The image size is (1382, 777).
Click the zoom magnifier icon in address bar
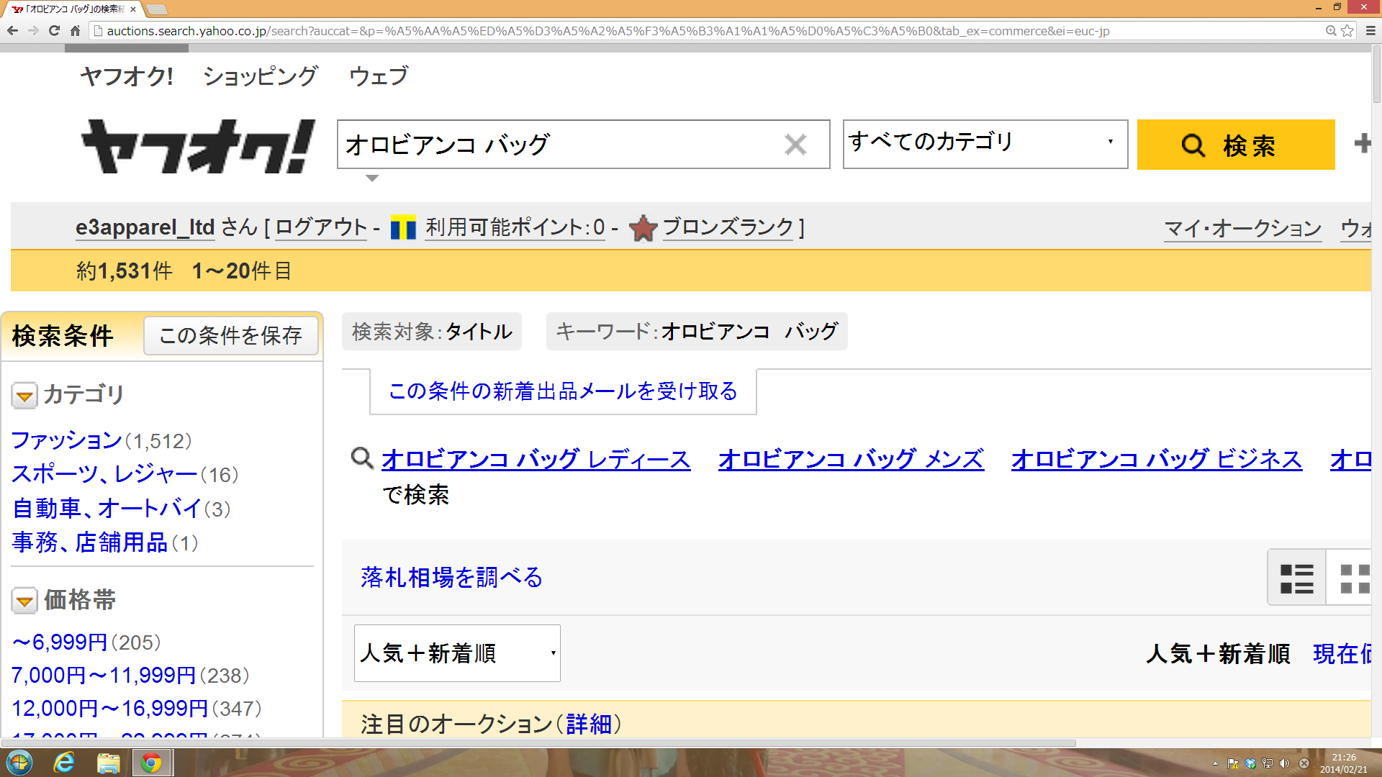click(1331, 31)
